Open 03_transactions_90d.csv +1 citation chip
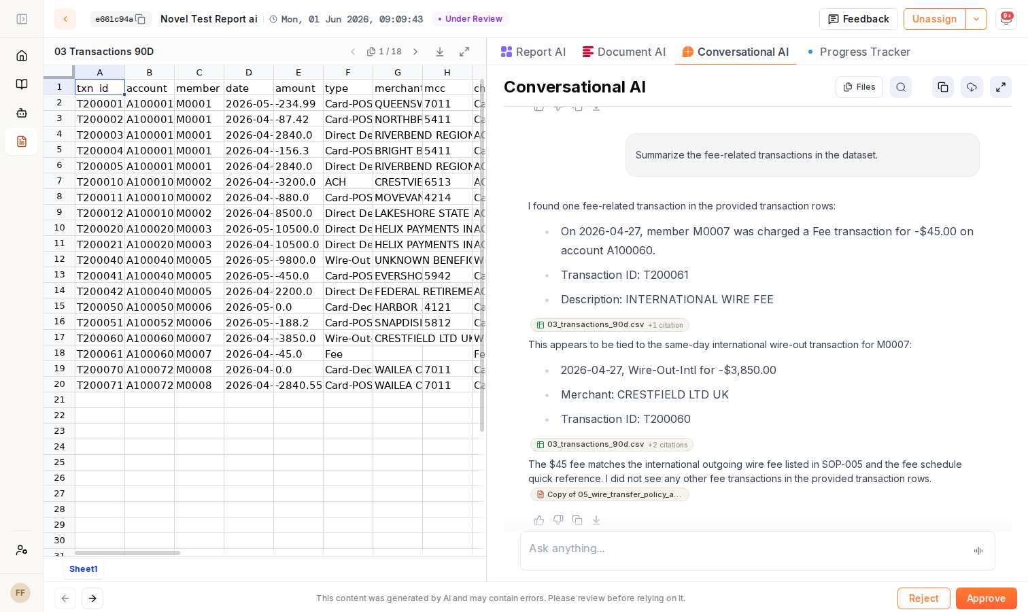 pos(610,325)
